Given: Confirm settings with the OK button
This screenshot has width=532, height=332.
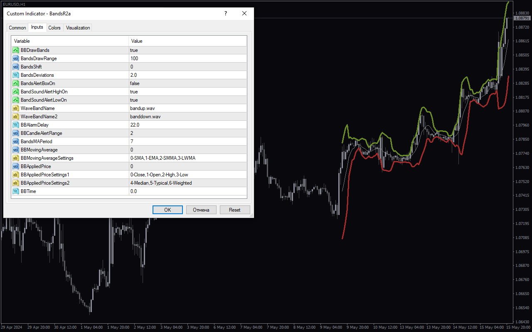Looking at the screenshot, I should coord(167,210).
